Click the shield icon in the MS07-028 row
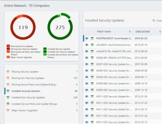This screenshot has width=162, height=124. pos(92,64)
